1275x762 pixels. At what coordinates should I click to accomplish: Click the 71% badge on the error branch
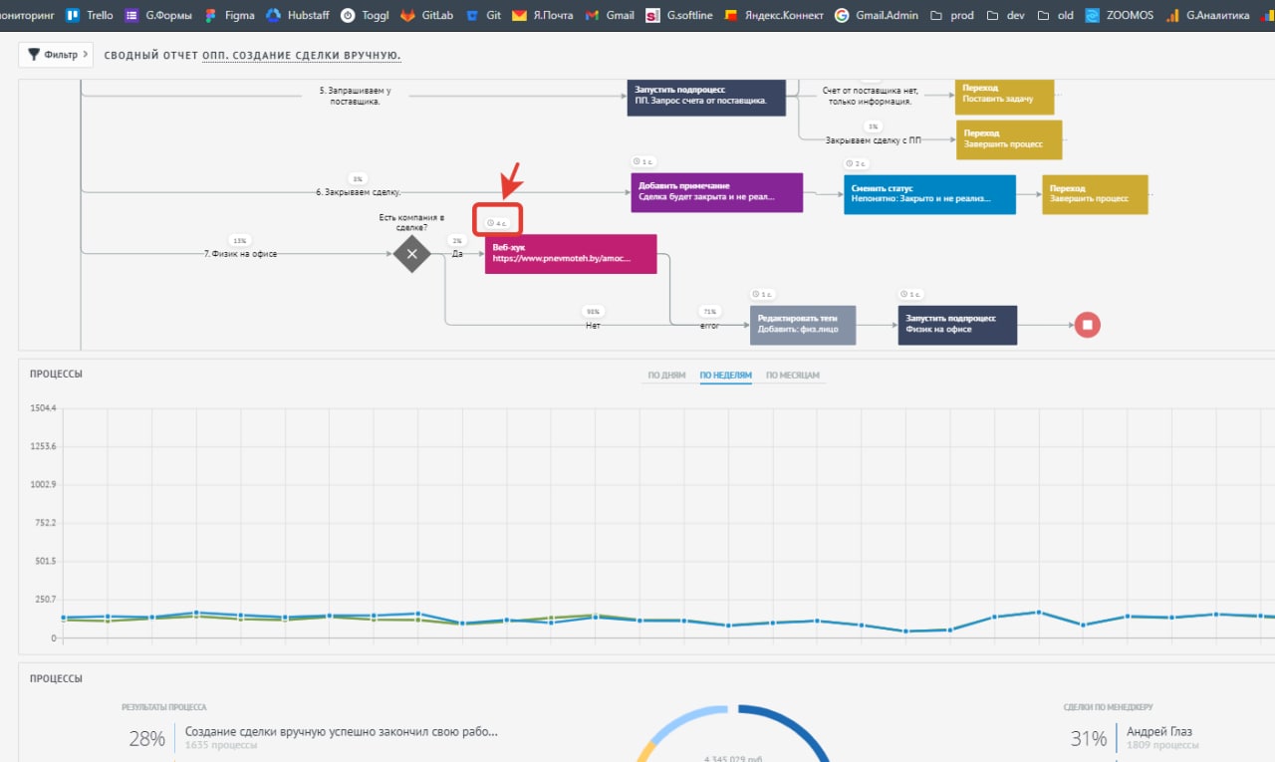[x=710, y=312]
